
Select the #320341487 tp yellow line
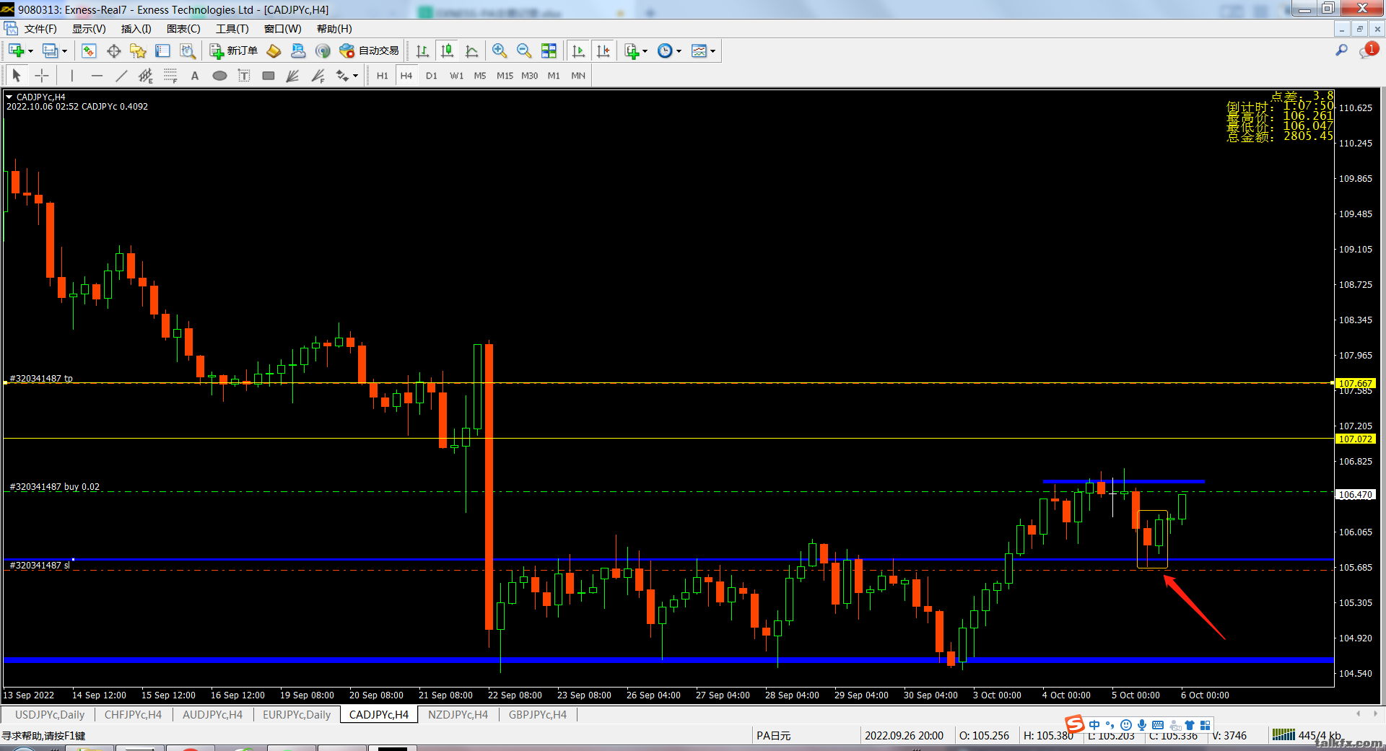pyautogui.click(x=668, y=383)
